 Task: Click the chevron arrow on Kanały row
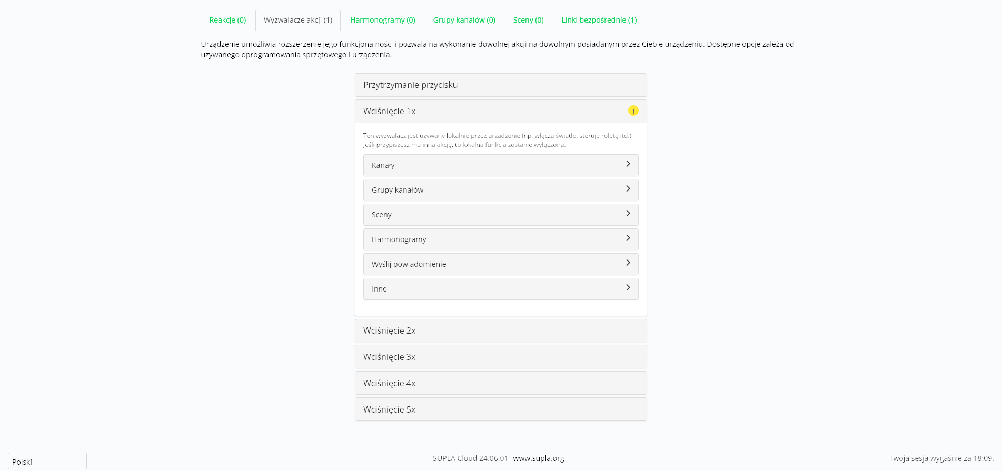pos(628,164)
